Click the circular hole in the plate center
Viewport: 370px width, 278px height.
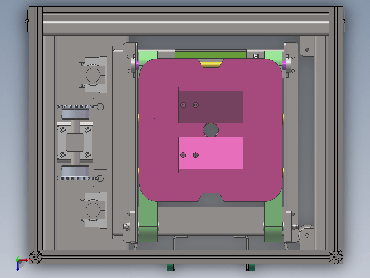pyautogui.click(x=211, y=130)
